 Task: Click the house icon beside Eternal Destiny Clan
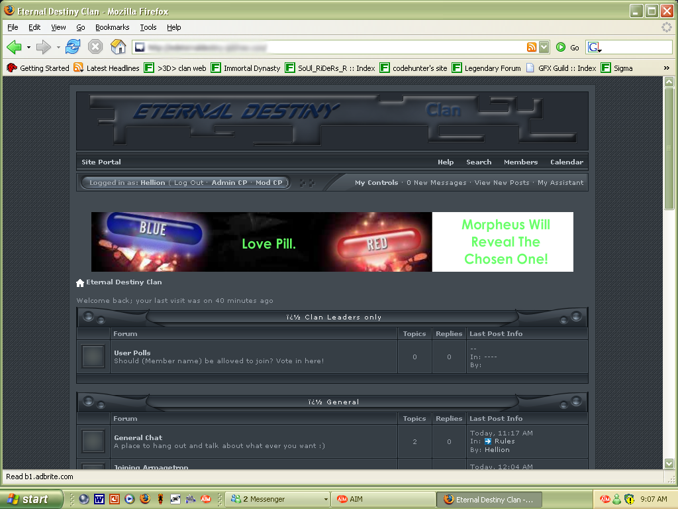click(x=80, y=283)
